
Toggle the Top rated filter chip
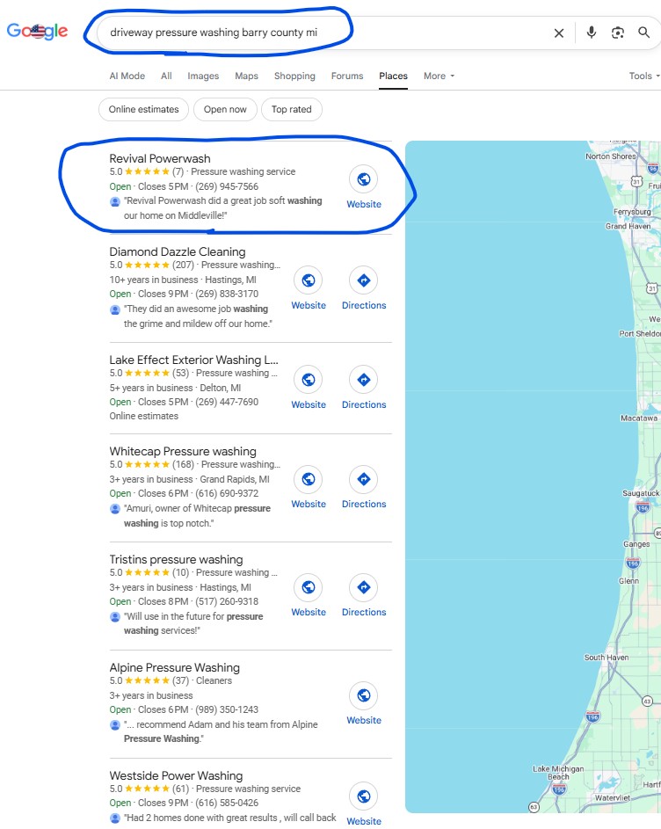click(x=291, y=109)
